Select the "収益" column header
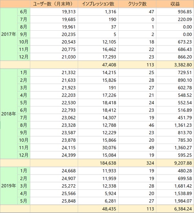The image size is (194, 213). 175,4
